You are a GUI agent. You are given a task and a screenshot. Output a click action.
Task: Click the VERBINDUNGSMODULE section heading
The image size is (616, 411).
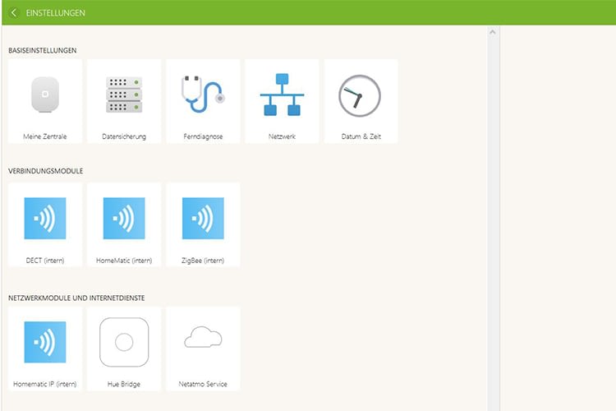pyautogui.click(x=45, y=171)
